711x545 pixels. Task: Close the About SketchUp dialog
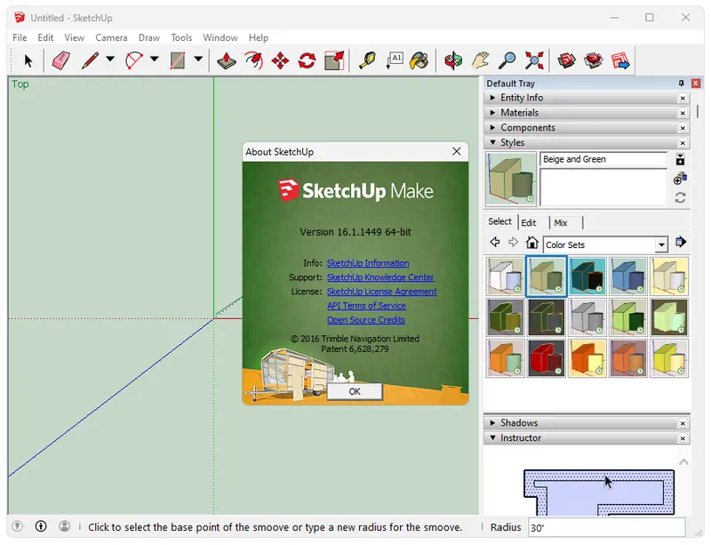click(457, 151)
